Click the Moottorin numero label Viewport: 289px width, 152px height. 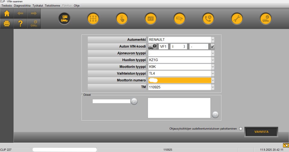point(131,80)
